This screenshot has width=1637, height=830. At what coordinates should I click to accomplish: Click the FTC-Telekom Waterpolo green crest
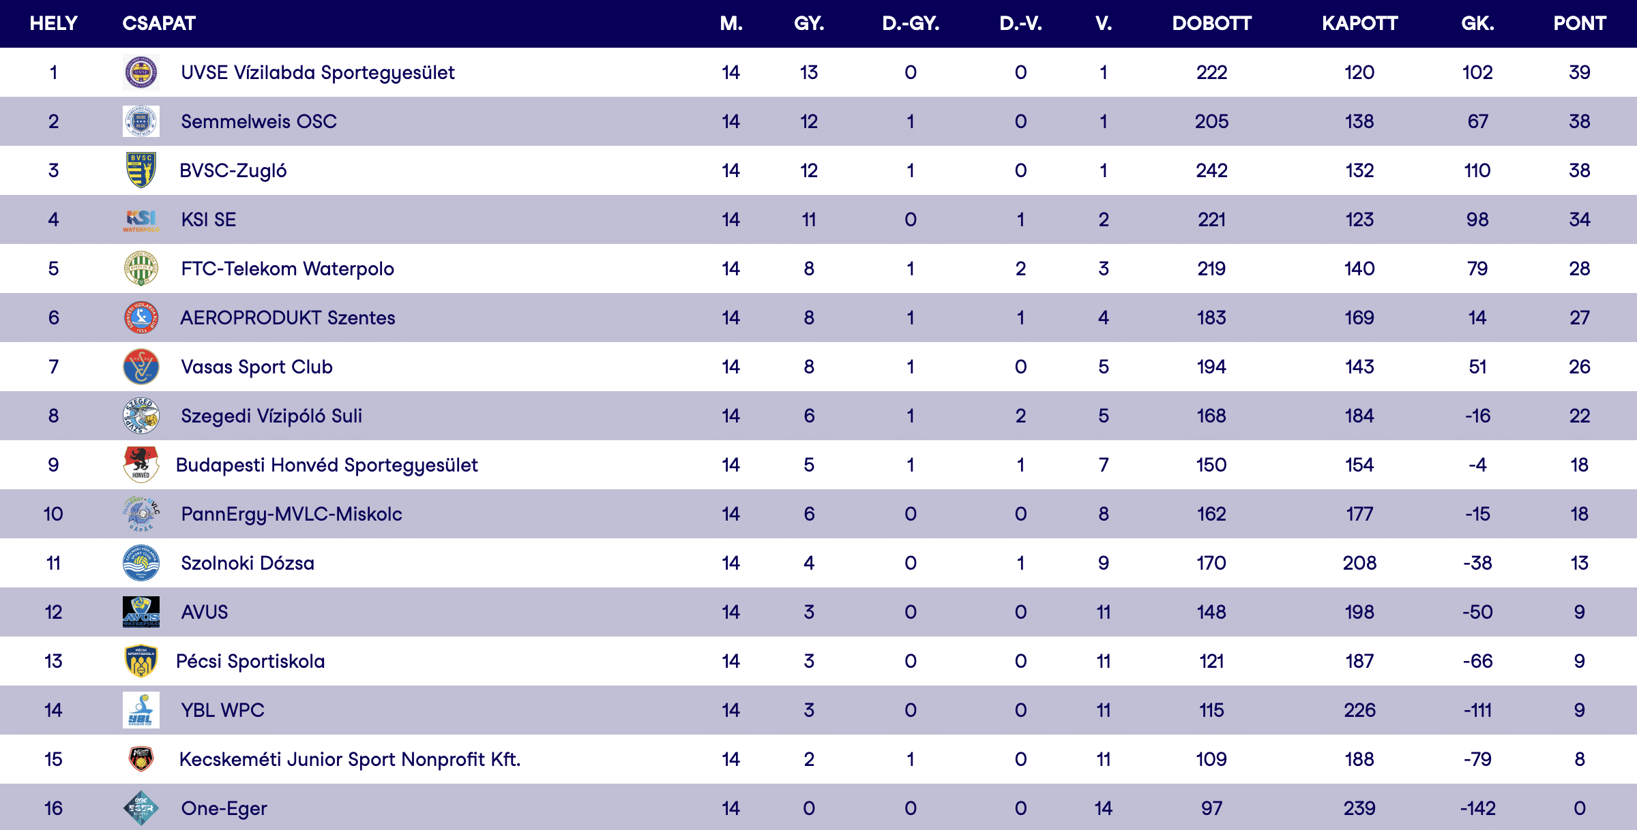tap(141, 268)
